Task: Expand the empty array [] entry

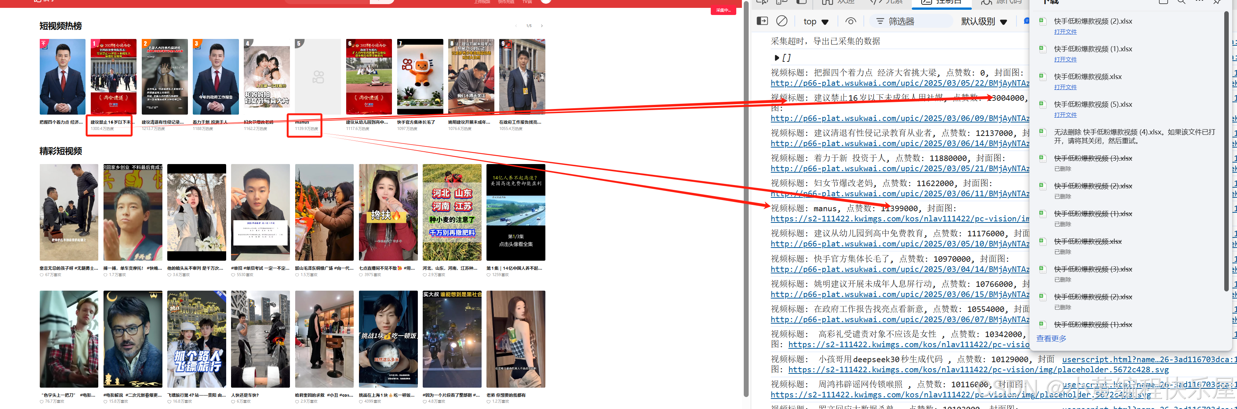Action: (x=776, y=58)
